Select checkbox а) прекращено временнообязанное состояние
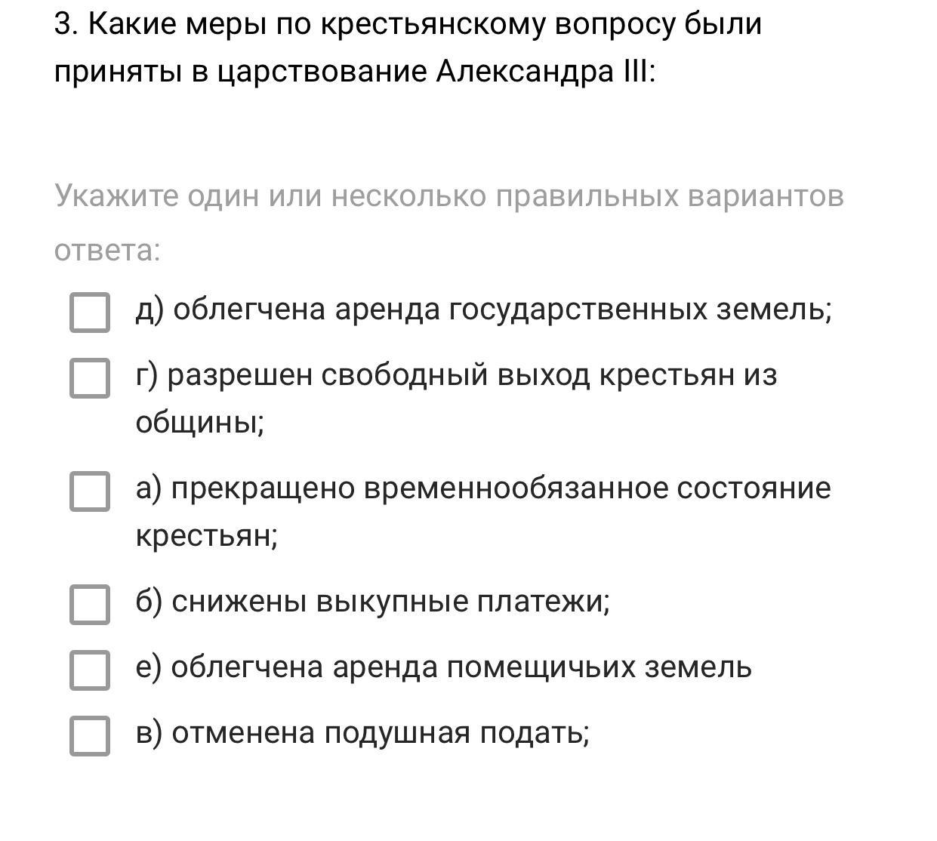937x841 pixels. 90,491
